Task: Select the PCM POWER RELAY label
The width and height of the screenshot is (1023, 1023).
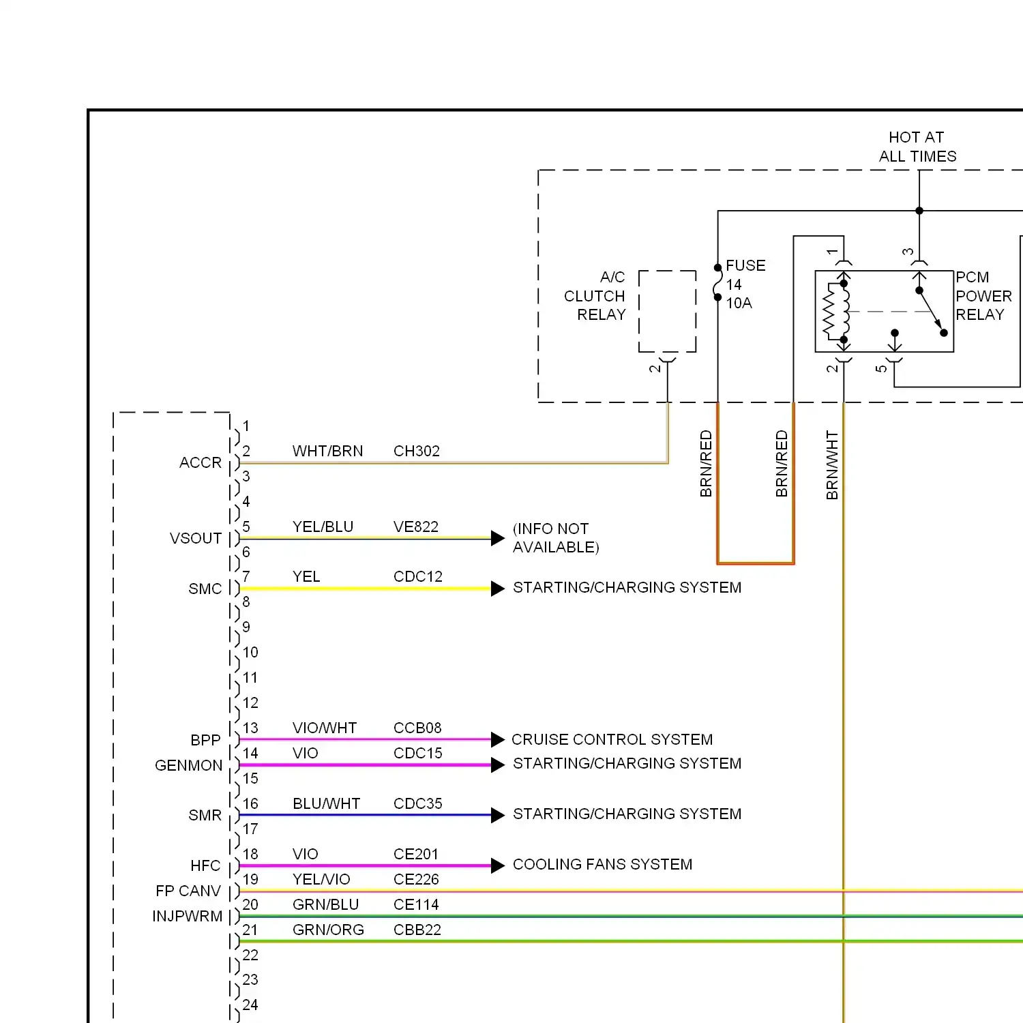Action: pyautogui.click(x=983, y=296)
